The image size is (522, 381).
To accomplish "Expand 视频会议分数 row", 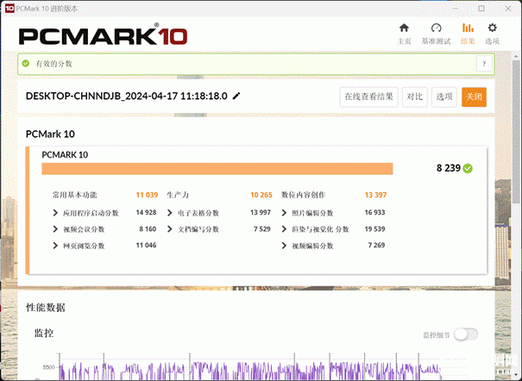I will [x=55, y=229].
